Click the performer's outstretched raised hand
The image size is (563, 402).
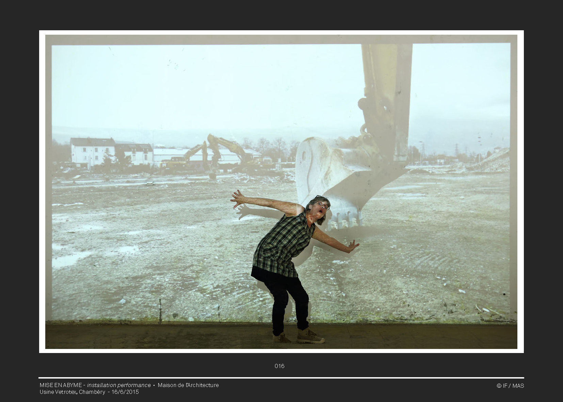(238, 198)
